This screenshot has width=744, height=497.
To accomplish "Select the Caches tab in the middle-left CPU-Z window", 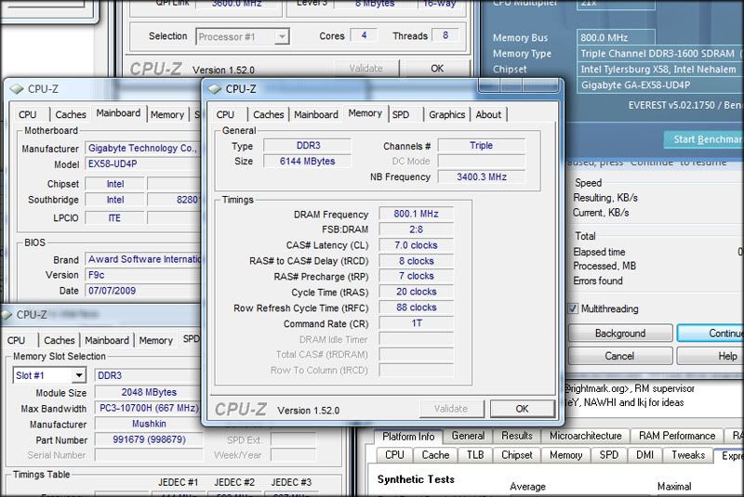I will 71,114.
